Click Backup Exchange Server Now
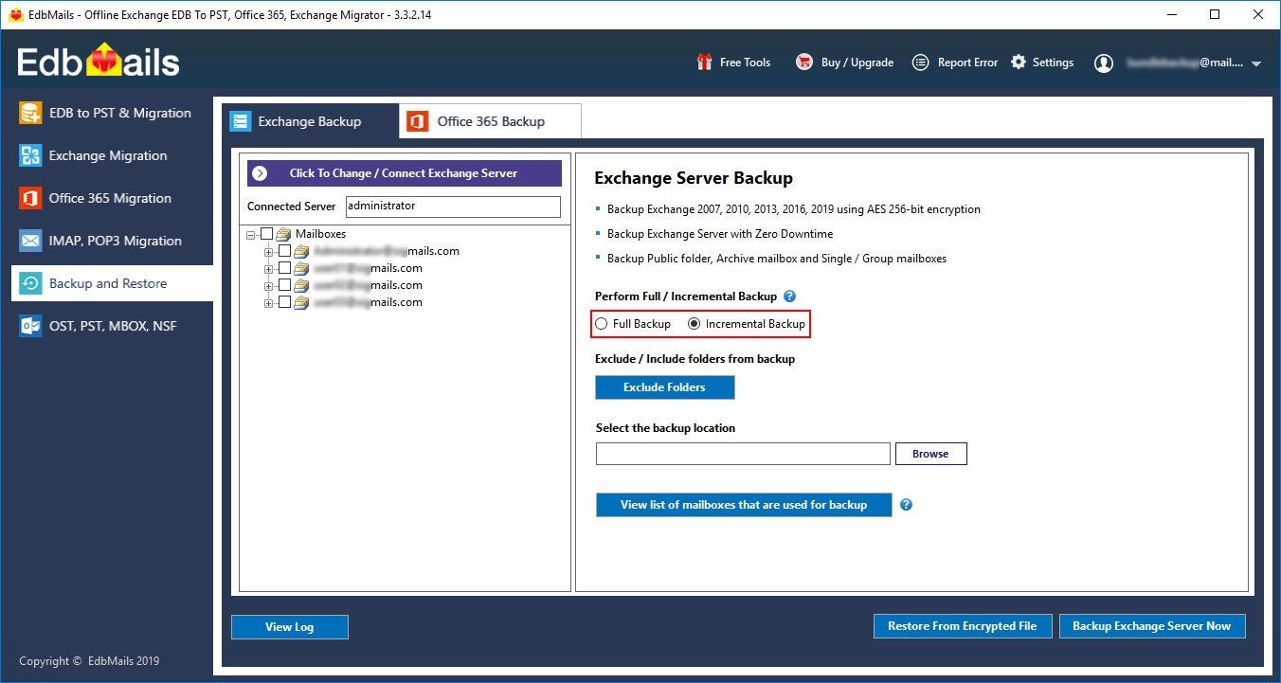The image size is (1281, 683). tap(1152, 626)
